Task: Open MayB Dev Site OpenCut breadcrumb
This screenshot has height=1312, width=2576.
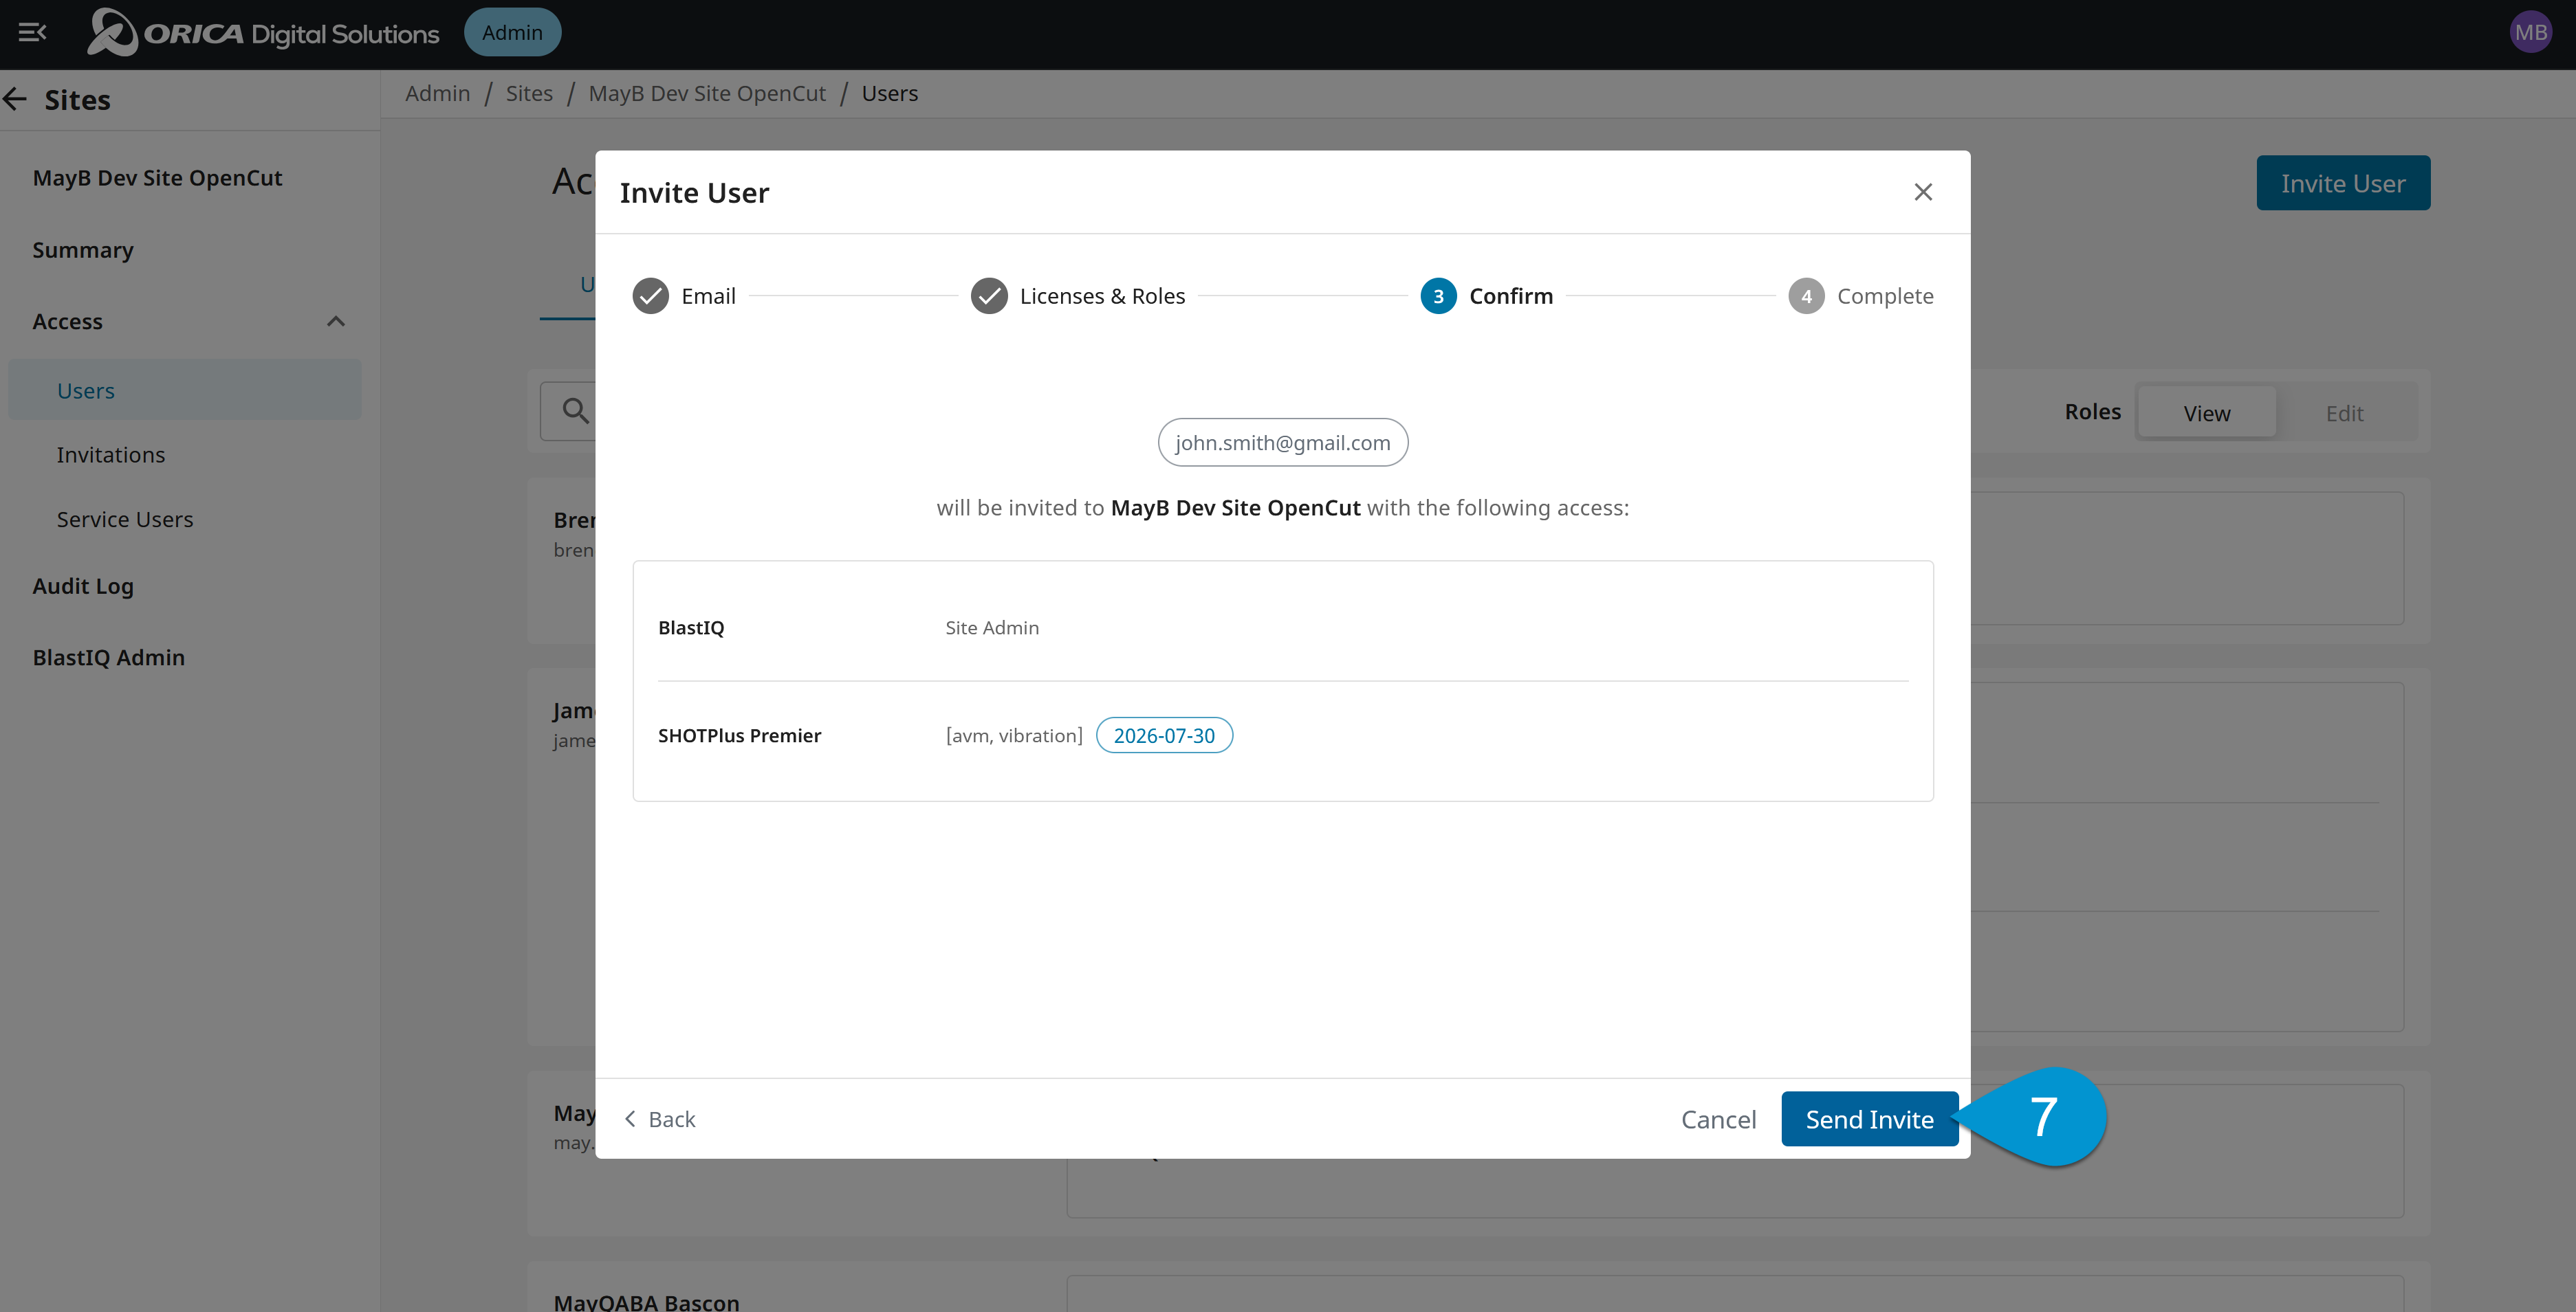Action: pyautogui.click(x=707, y=93)
